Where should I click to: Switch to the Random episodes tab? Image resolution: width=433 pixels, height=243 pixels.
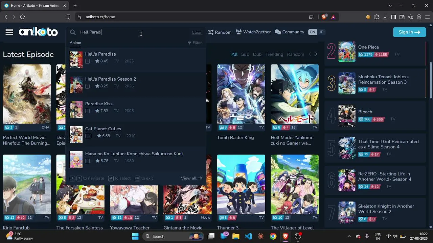tap(296, 54)
